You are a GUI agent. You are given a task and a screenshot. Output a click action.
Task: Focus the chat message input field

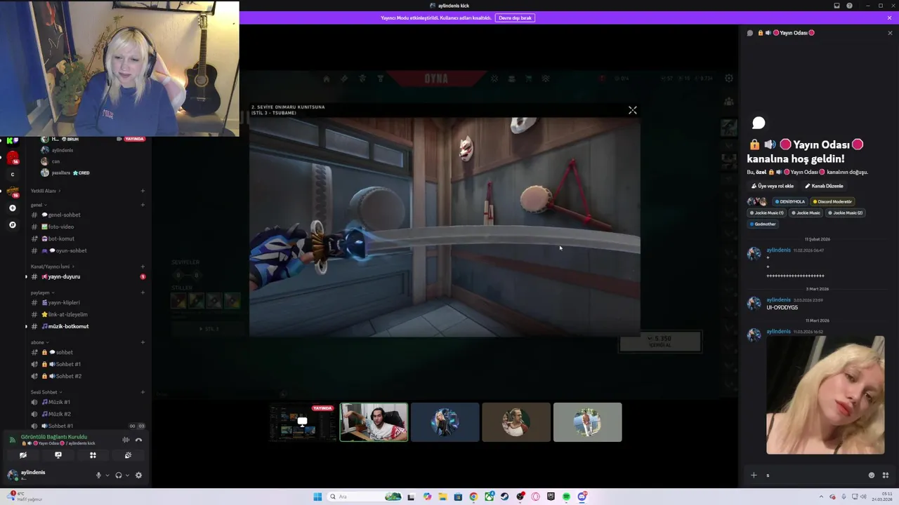[x=815, y=475]
